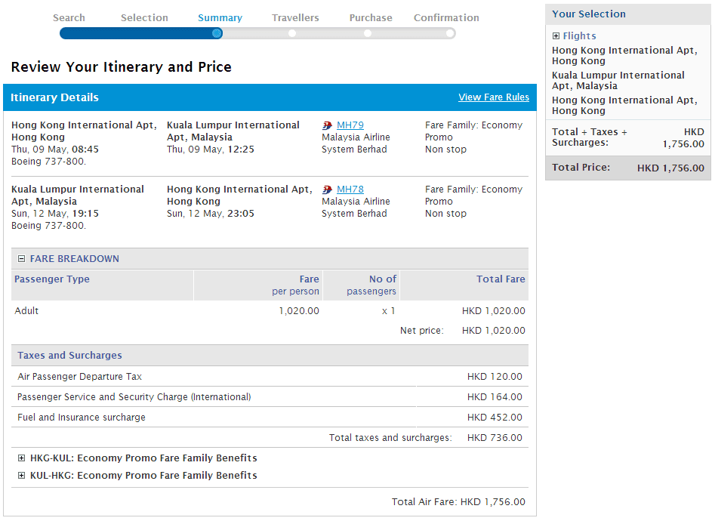
Task: Expand KUL-HKG Economy Promo Fare Family Benefits
Action: point(21,476)
